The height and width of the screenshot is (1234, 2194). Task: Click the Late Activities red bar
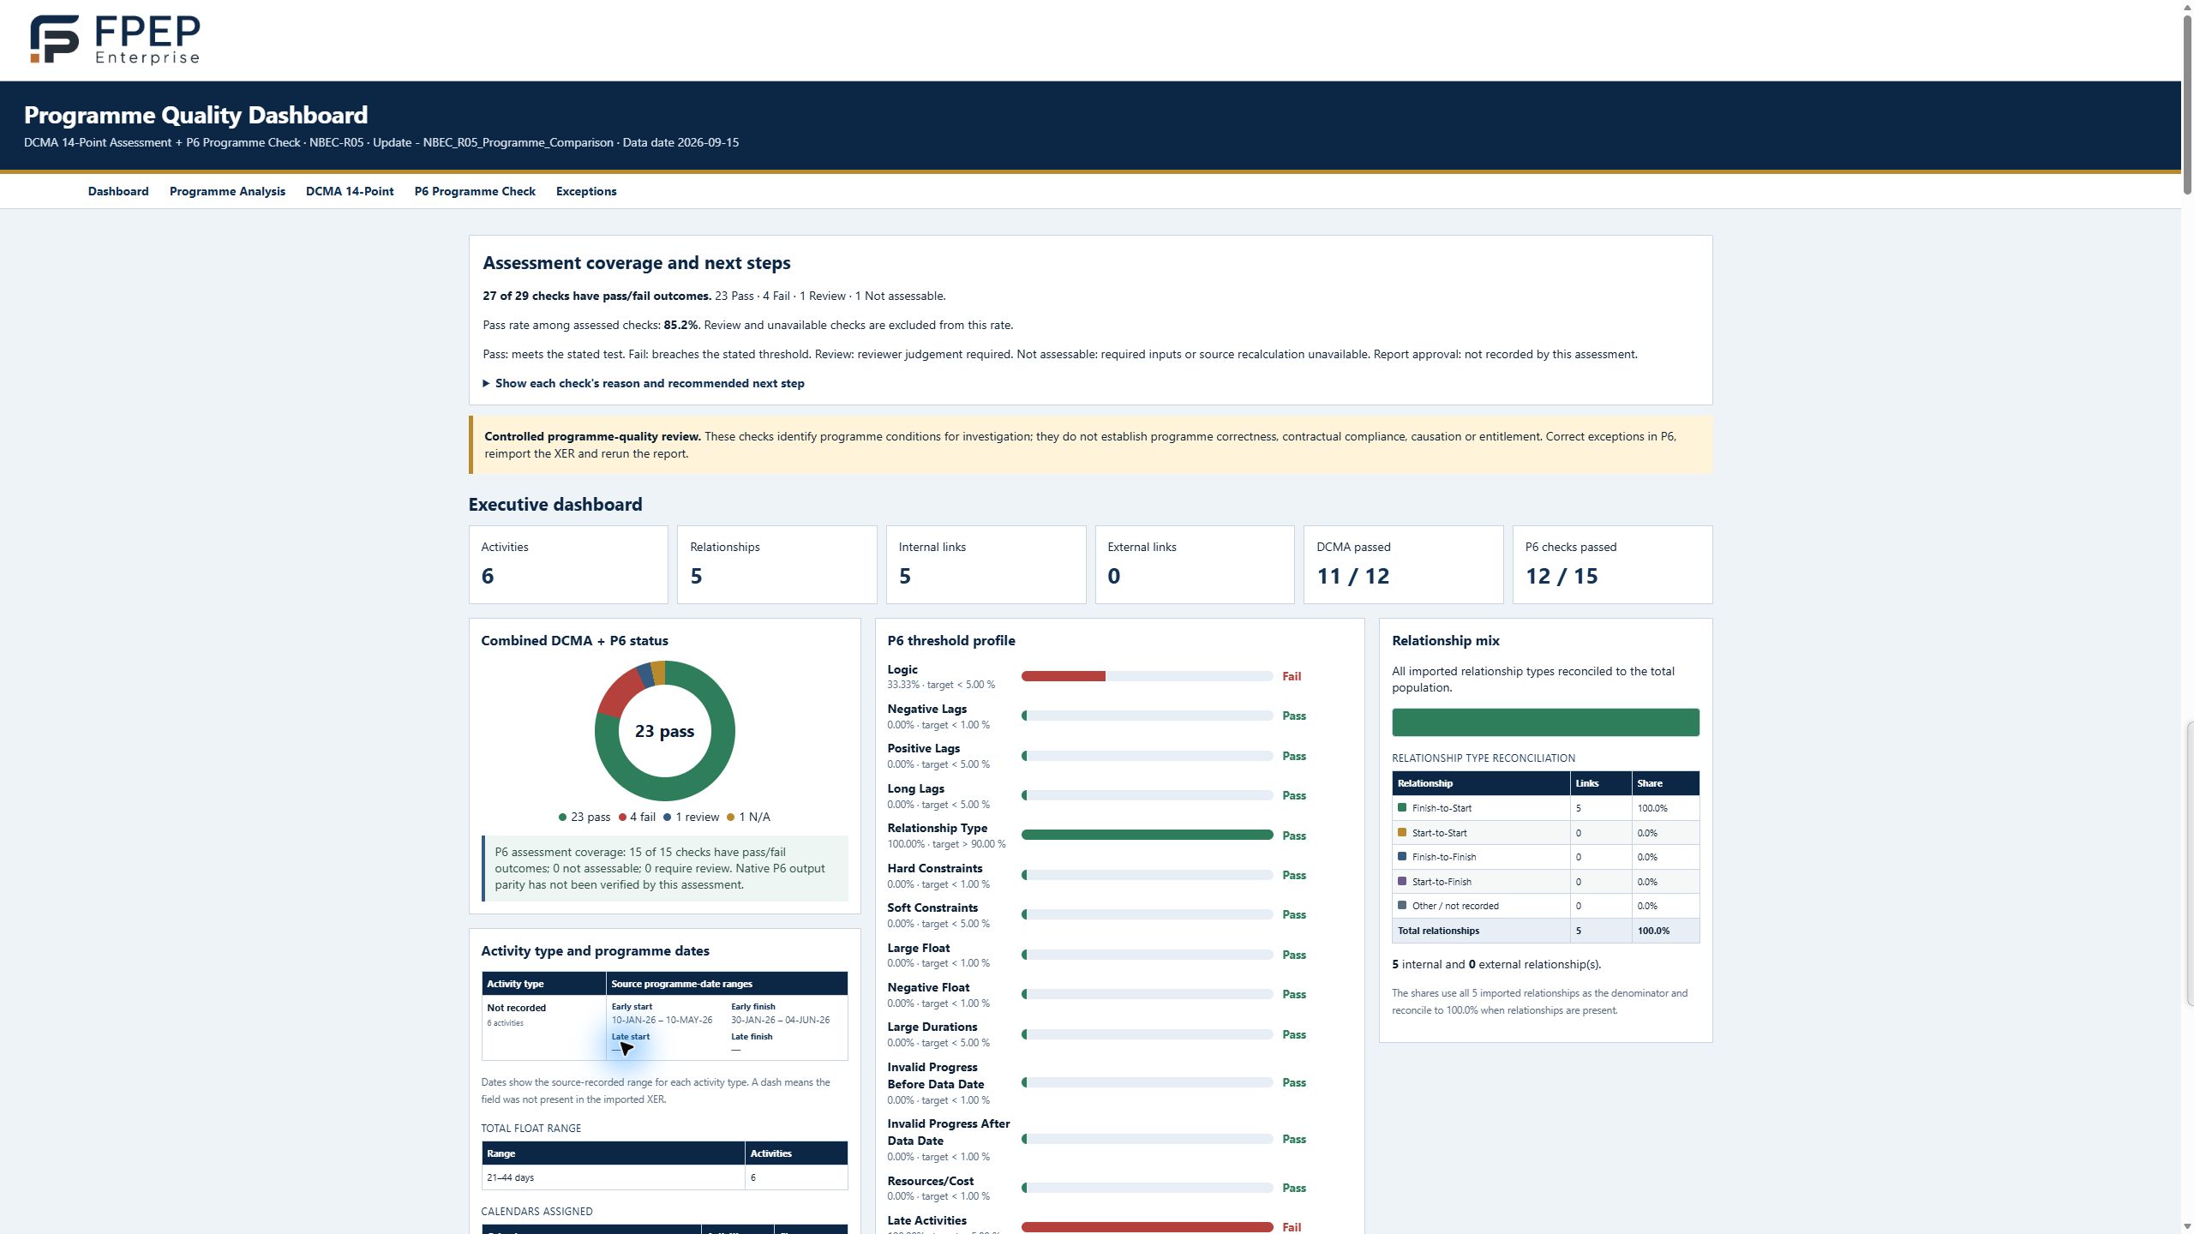(x=1147, y=1227)
